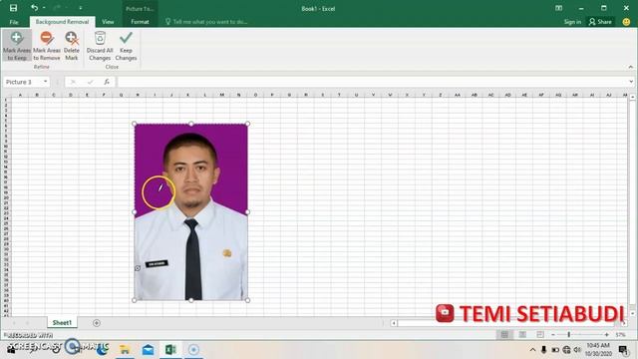Click the mark point near shirt left edge

coord(138,268)
